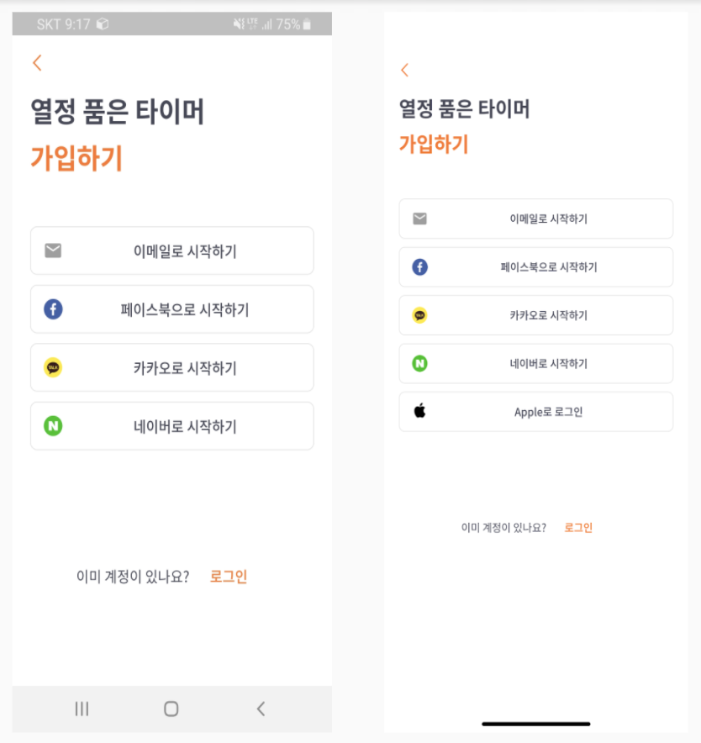Click the Facebook icon on the right screen
This screenshot has width=701, height=743.
click(x=420, y=266)
